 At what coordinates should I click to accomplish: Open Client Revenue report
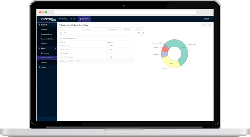pyautogui.click(x=45, y=53)
